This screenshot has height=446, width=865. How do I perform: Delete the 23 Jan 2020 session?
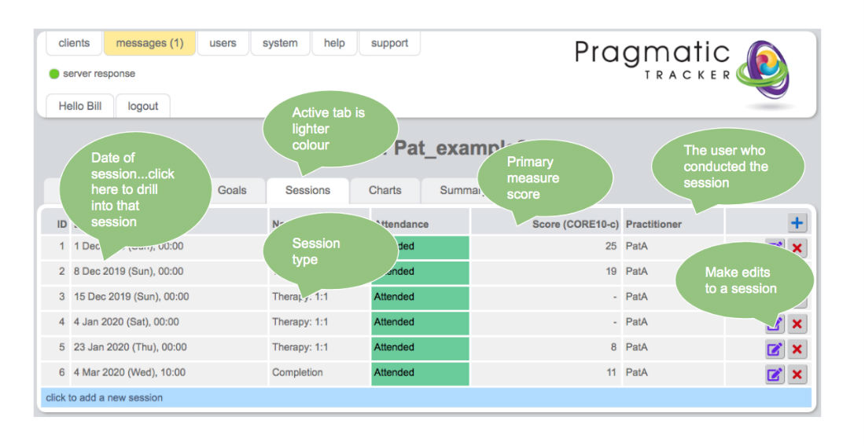pos(797,349)
